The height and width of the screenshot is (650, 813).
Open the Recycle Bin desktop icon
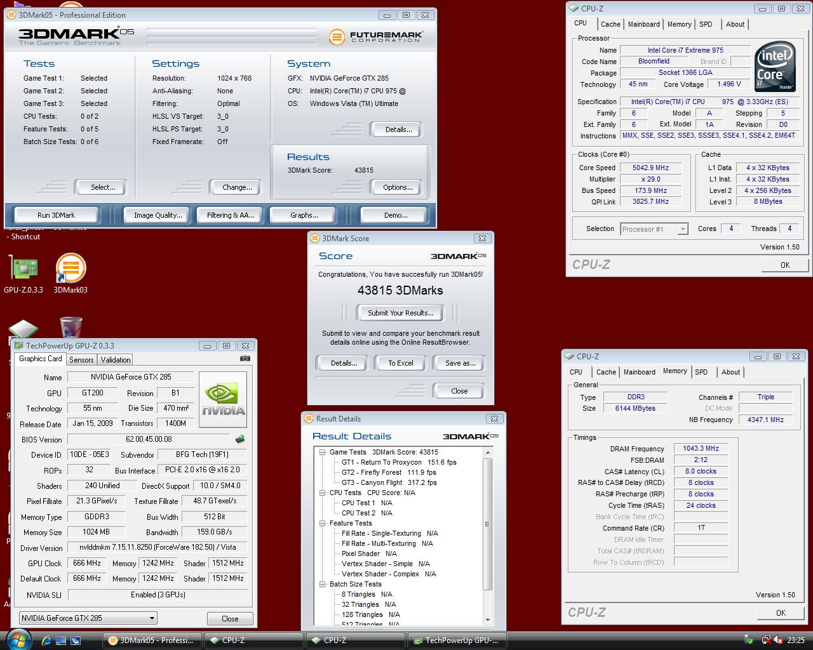71,328
